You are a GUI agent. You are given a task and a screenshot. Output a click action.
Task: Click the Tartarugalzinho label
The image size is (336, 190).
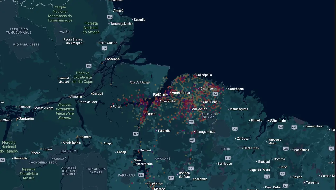[121, 24]
